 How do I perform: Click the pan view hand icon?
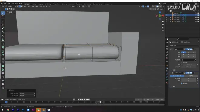pos(163,24)
